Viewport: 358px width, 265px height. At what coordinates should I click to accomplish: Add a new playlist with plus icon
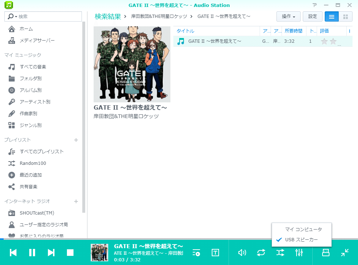(x=76, y=140)
